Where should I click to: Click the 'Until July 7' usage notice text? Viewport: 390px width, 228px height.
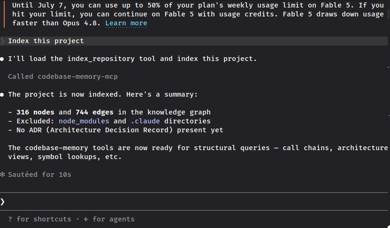(x=198, y=14)
